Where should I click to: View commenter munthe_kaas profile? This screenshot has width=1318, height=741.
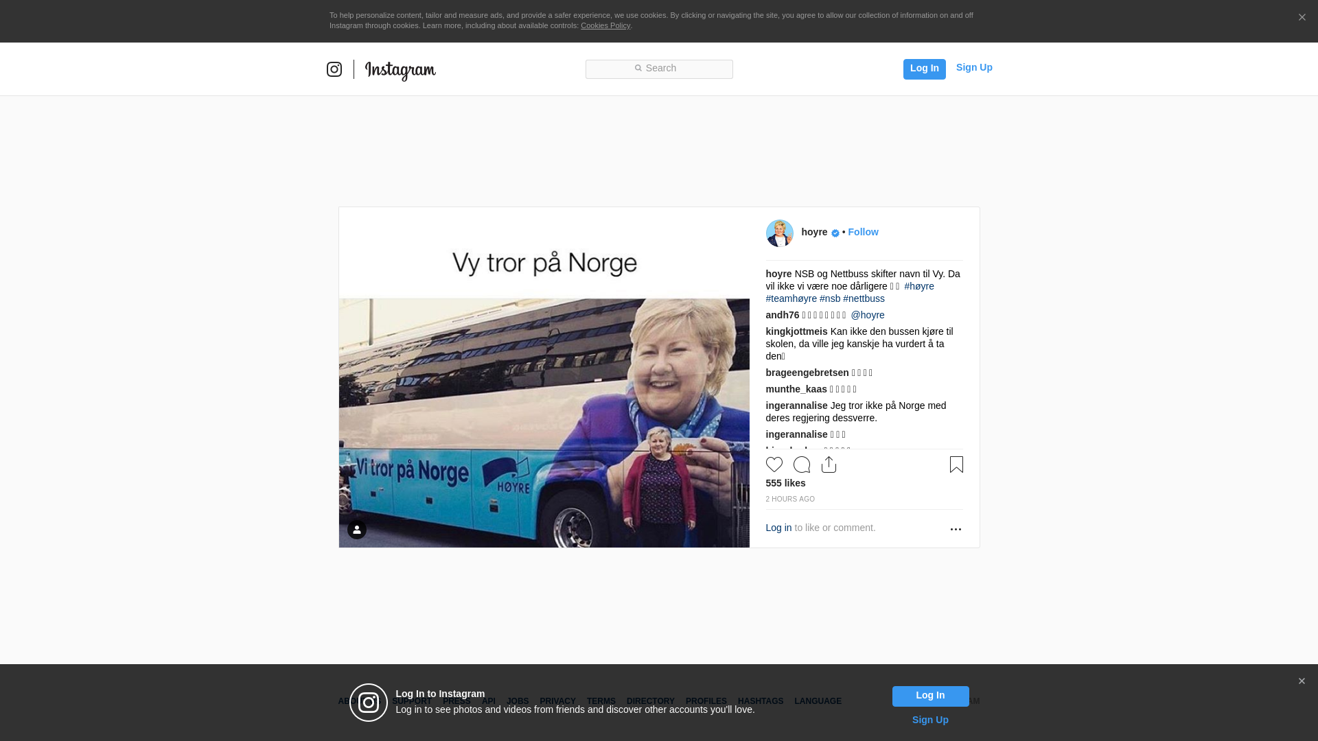[796, 389]
